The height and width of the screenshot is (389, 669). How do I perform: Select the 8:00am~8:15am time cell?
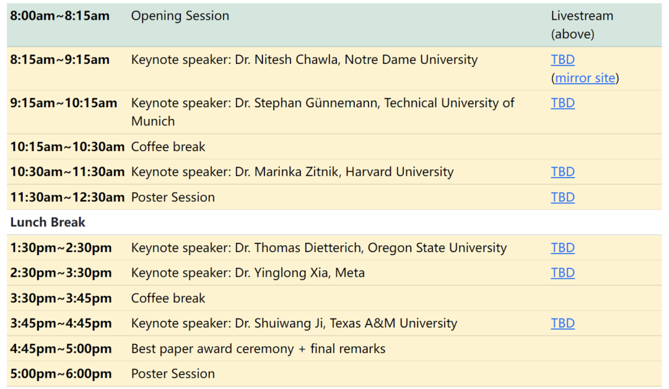click(x=59, y=16)
